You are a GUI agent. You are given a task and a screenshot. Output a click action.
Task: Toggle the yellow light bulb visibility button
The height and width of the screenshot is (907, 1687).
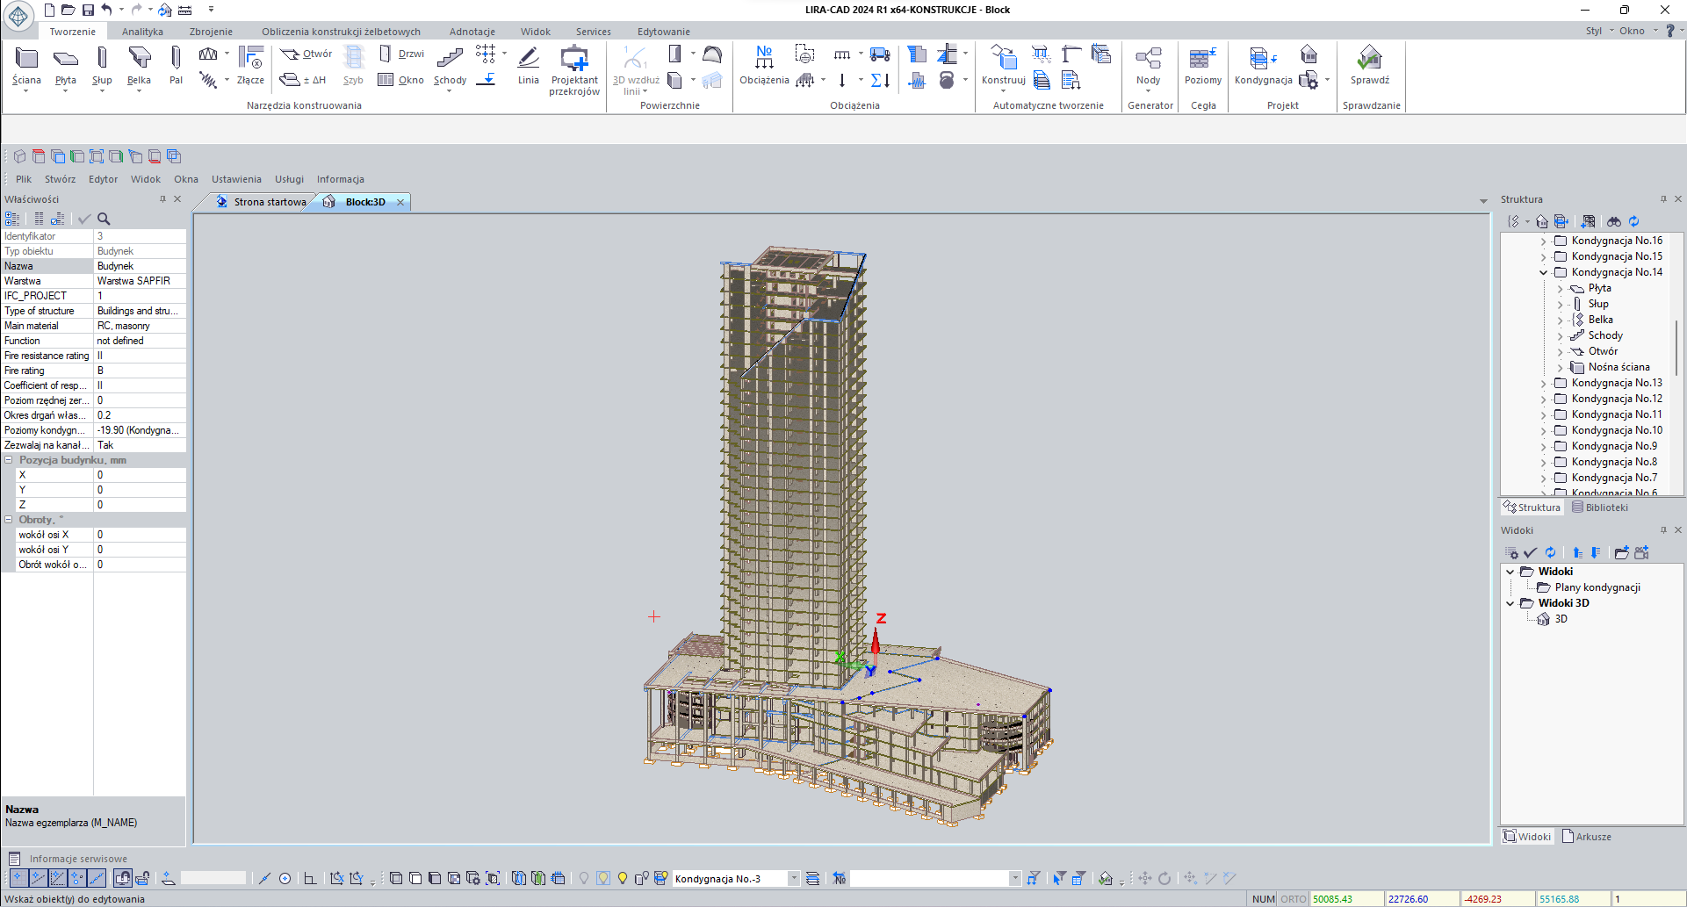623,878
